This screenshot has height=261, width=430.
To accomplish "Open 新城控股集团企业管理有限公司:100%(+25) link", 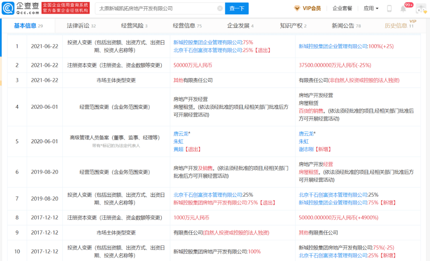I will click(x=346, y=46).
